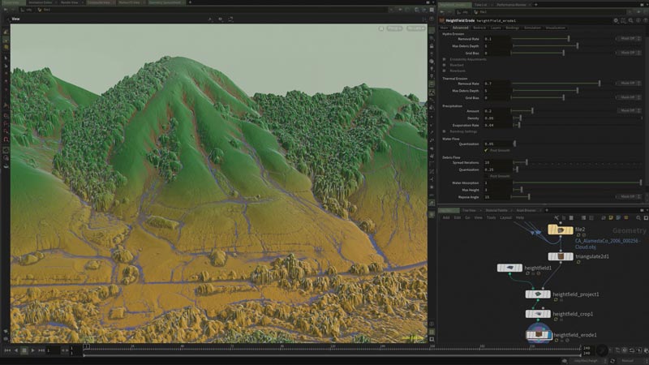Open the parameter panel gear menu
Image resolution: width=649 pixels, height=365 pixels.
(x=616, y=20)
